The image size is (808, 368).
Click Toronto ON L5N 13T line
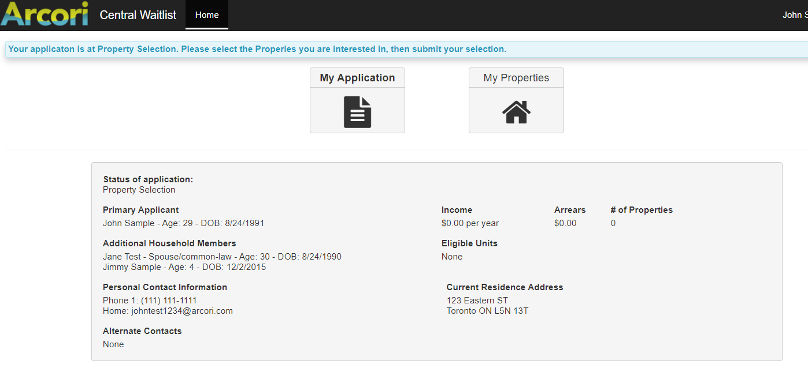point(487,311)
